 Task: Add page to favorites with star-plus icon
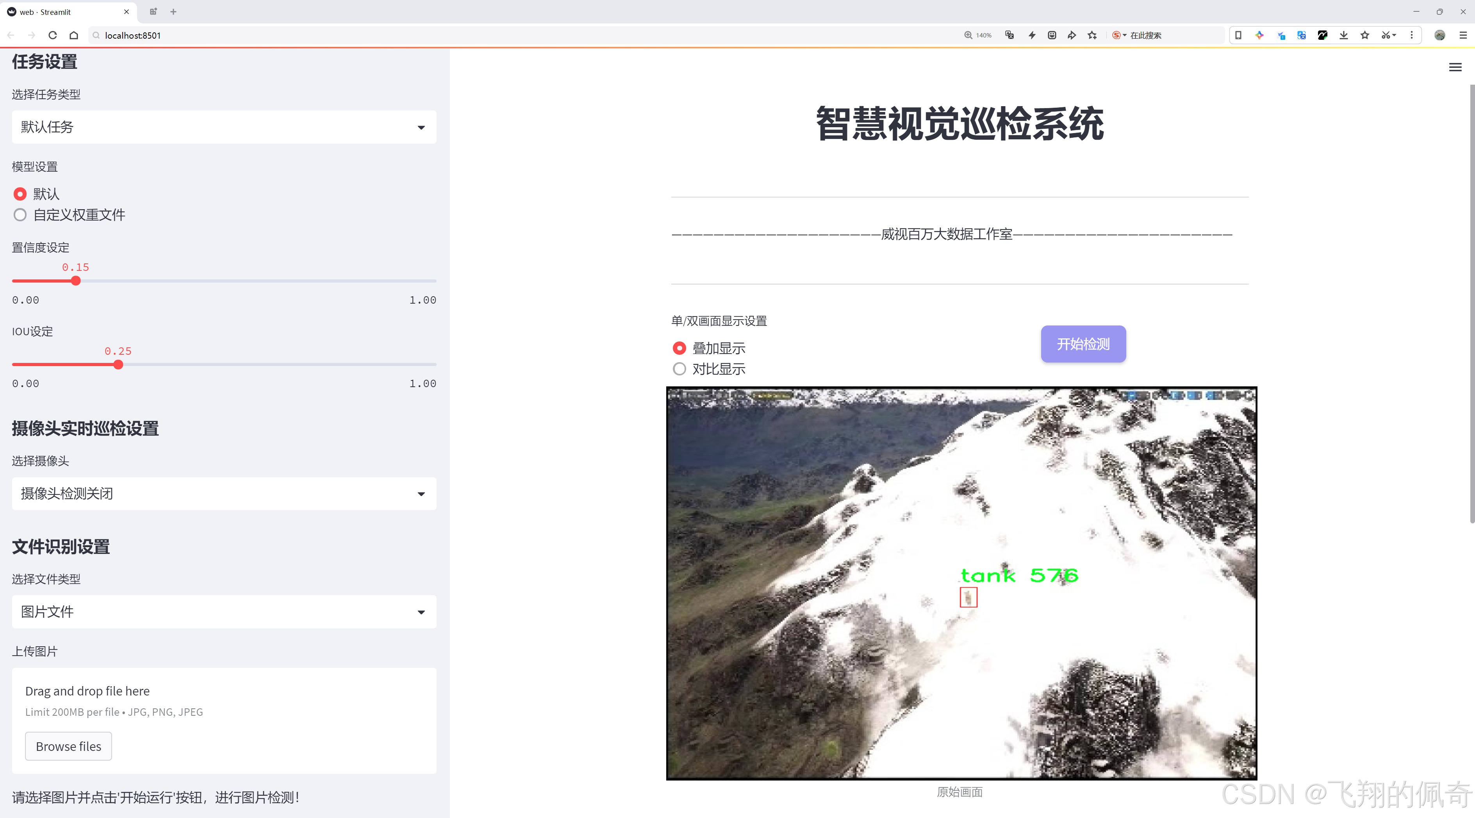(1093, 36)
